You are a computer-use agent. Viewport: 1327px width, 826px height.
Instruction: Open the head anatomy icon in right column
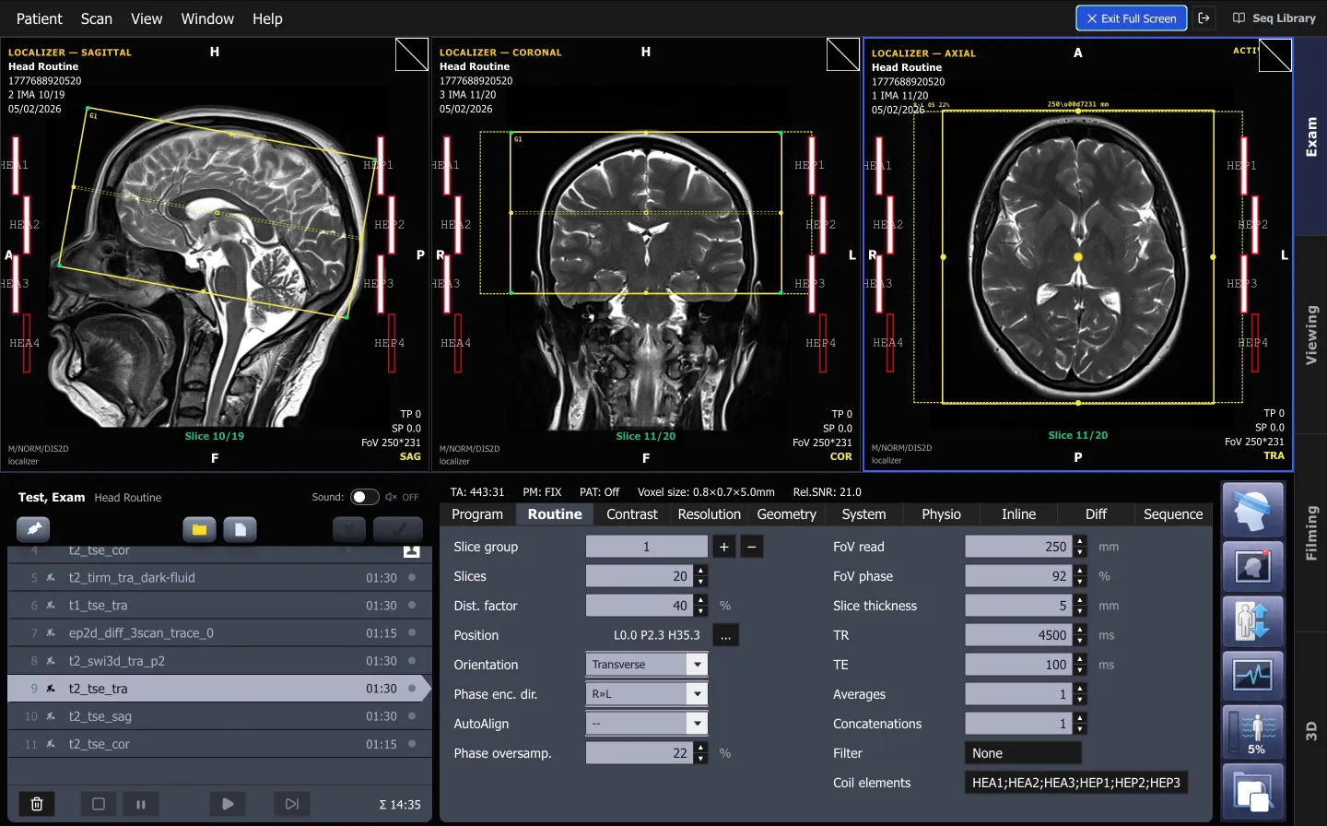[x=1252, y=510]
